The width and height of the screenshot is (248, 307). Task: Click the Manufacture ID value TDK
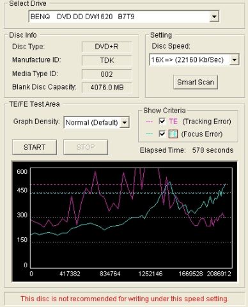coord(107,60)
